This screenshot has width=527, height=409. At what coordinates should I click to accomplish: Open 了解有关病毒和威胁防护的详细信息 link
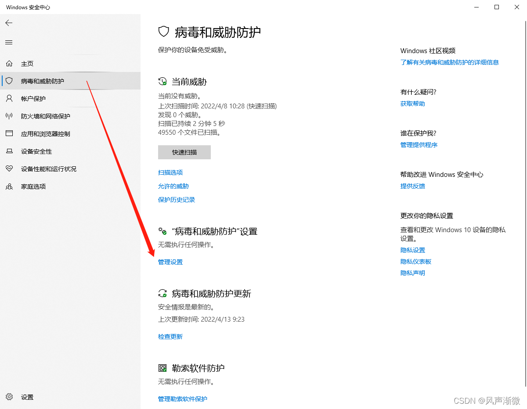point(450,62)
